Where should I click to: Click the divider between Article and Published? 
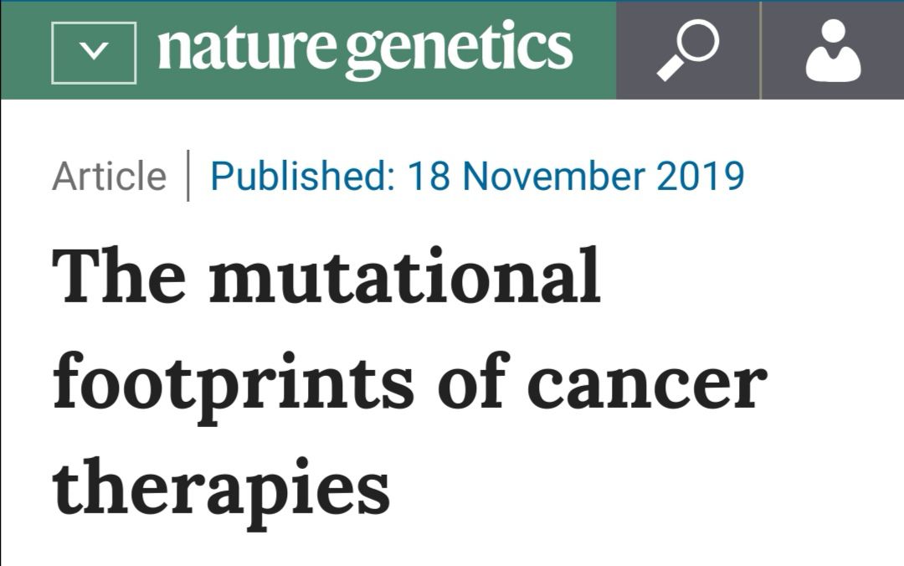pos(188,175)
